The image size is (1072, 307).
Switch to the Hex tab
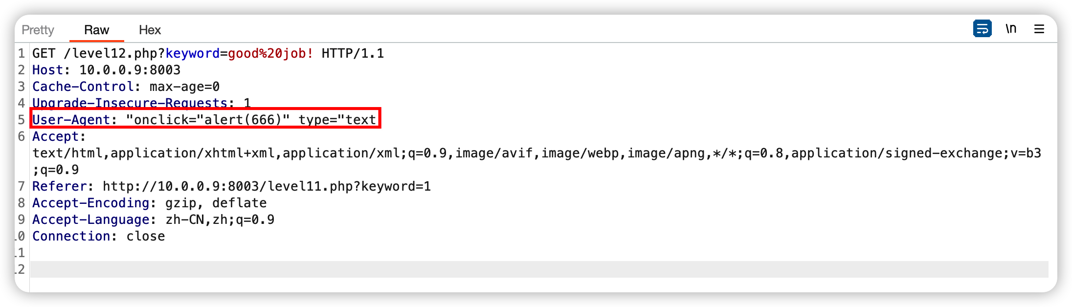point(150,30)
